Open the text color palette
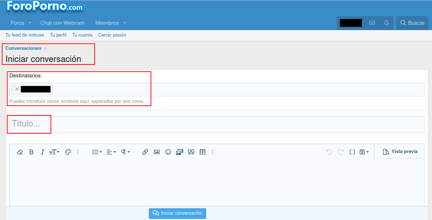This screenshot has width=432, height=220. (68, 152)
